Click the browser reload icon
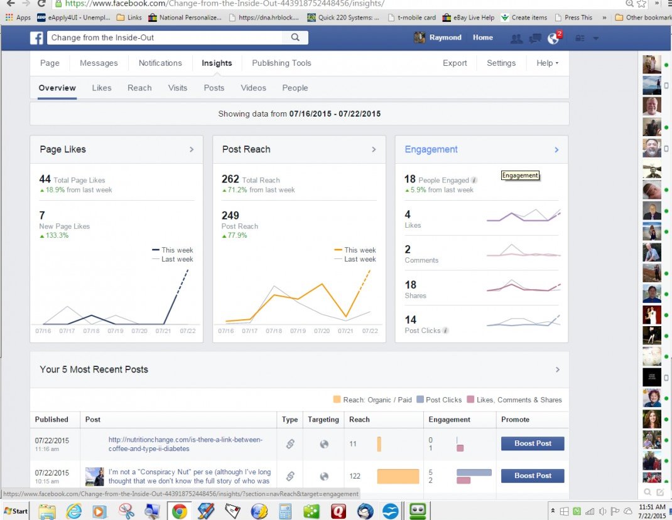Image resolution: width=672 pixels, height=520 pixels. coord(41,3)
